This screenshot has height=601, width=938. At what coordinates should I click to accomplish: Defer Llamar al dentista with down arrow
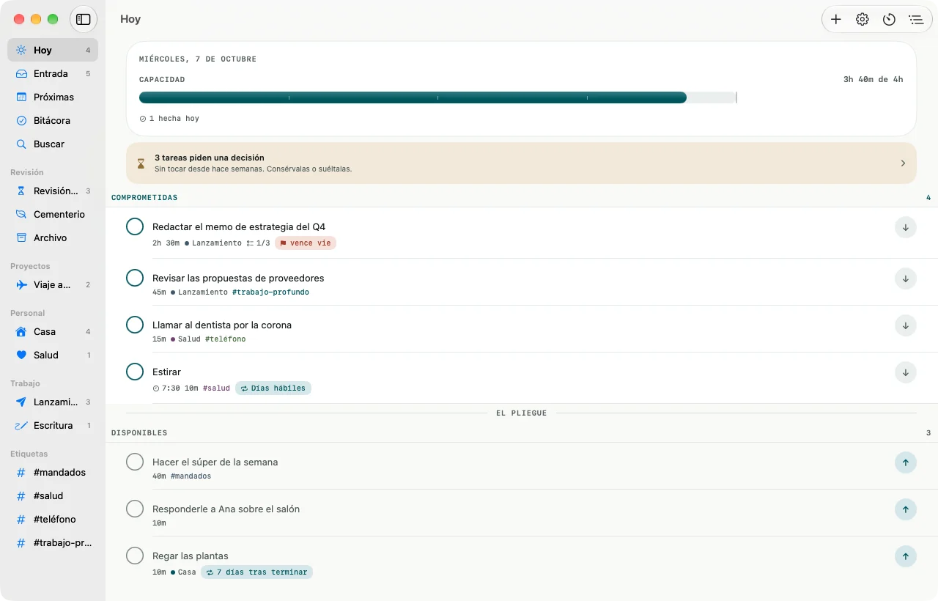(x=906, y=325)
